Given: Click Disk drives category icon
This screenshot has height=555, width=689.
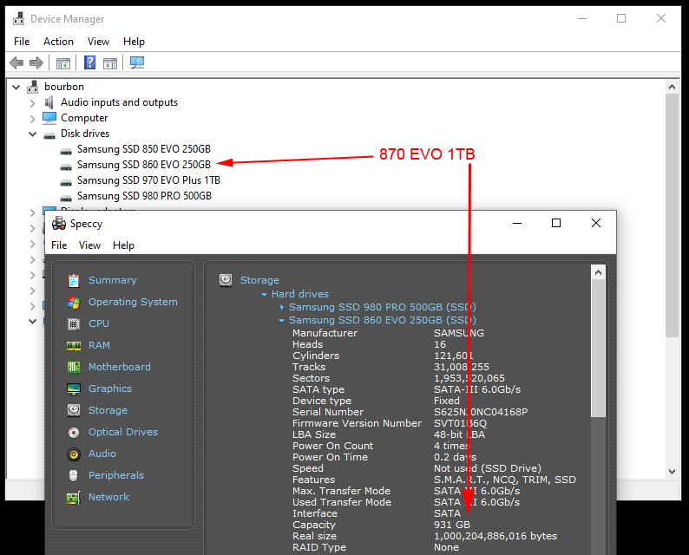Looking at the screenshot, I should [49, 134].
